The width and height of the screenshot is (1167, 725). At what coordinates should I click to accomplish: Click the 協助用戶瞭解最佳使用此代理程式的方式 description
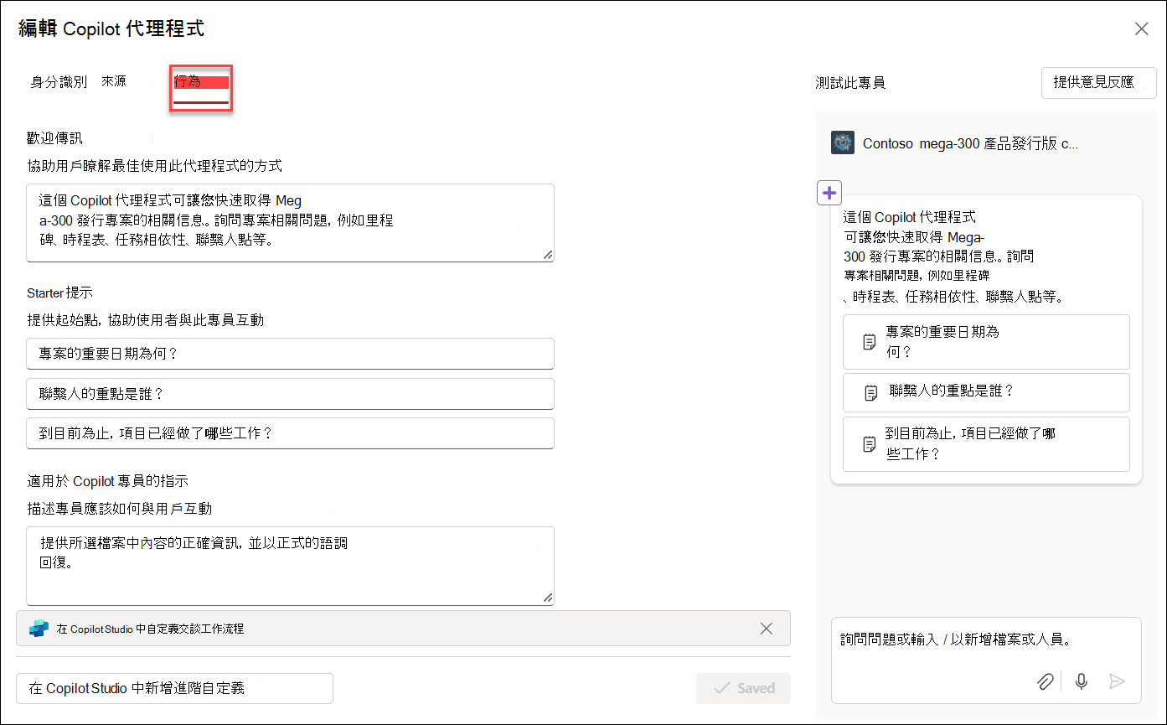tap(154, 166)
